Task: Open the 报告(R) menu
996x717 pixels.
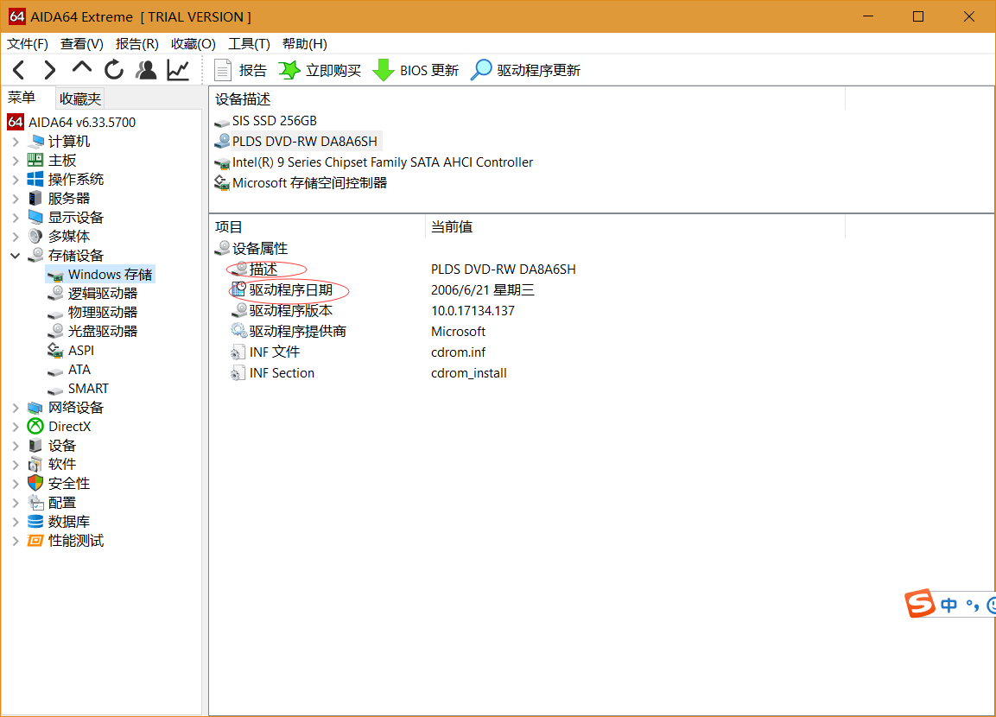Action: coord(137,44)
